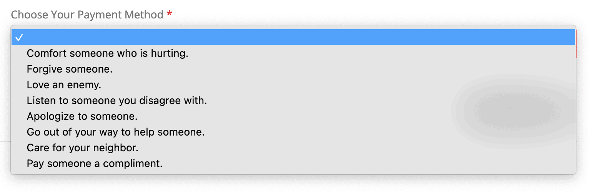Pay by comforting someone who is hurting

[x=107, y=53]
